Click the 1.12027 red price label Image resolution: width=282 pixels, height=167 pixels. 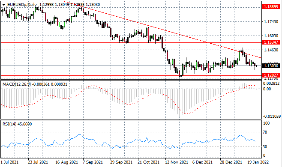271,75
